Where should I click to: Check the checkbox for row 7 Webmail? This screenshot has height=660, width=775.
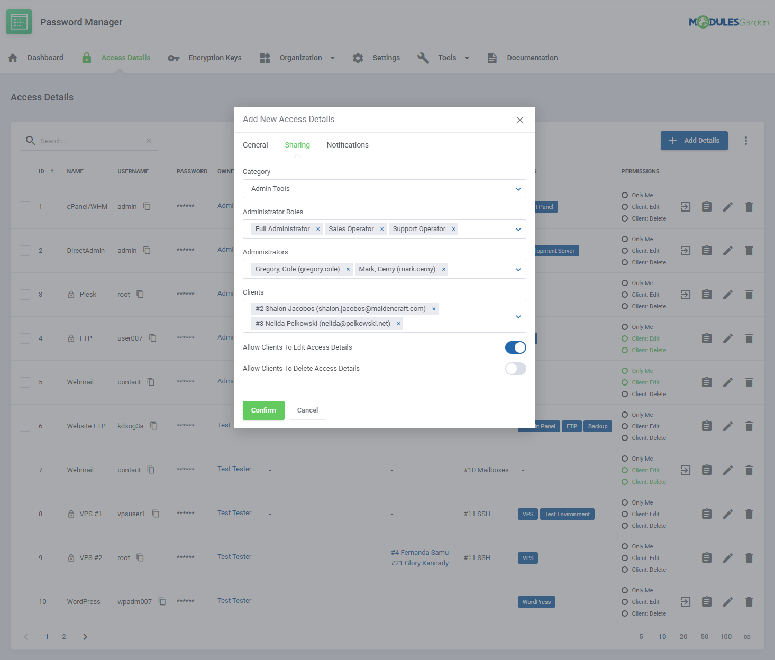click(x=25, y=470)
